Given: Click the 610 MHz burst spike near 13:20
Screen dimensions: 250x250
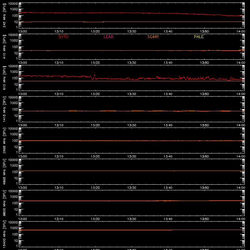Looking at the screenshot, I should (x=95, y=76).
